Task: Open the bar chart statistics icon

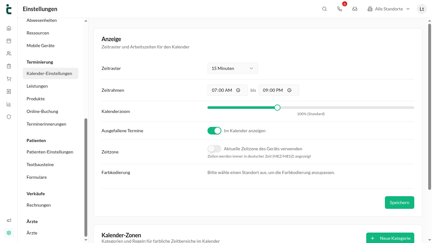Action: (9, 104)
